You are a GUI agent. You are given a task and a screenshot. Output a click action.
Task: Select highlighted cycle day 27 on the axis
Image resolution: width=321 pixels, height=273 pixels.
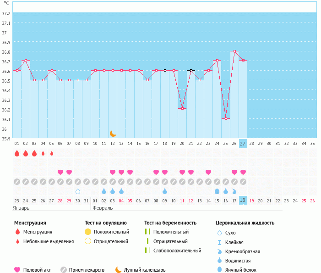243,143
